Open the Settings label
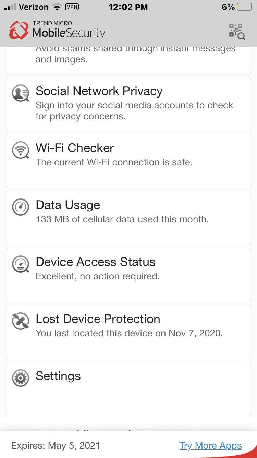Screen dimensions: 257x458 click(x=58, y=376)
